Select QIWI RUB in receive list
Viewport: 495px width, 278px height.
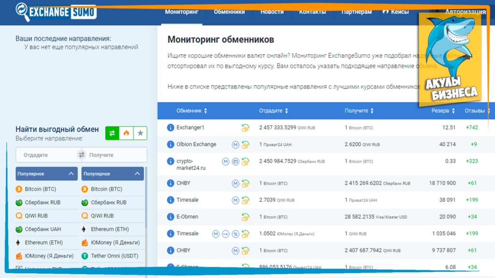(98, 216)
